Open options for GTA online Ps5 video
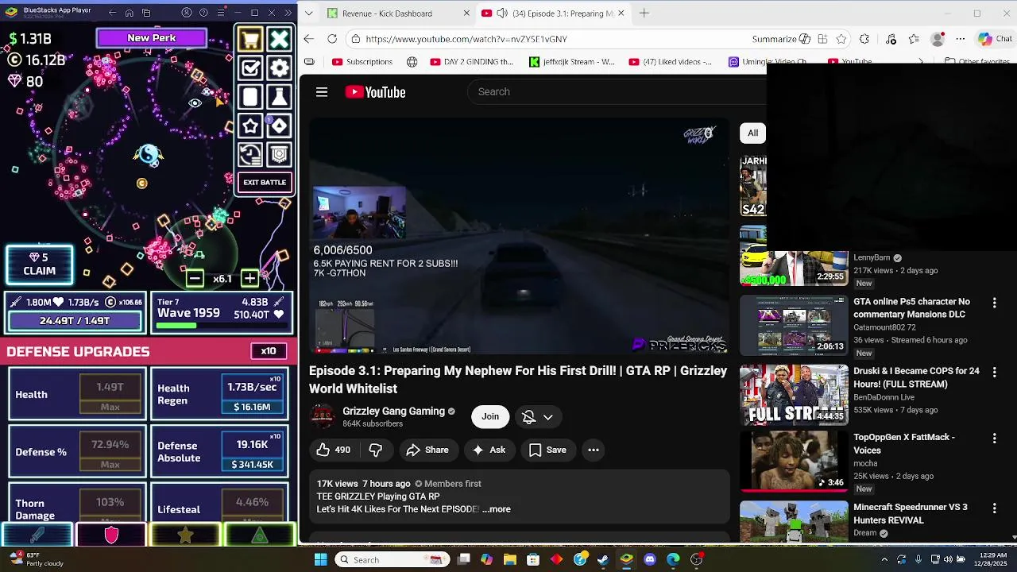This screenshot has width=1017, height=572. [994, 303]
